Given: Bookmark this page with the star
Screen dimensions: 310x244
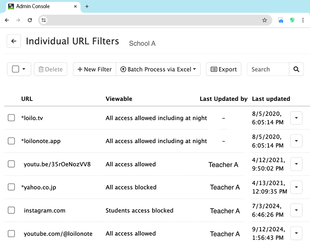Looking at the screenshot, I should (x=265, y=20).
